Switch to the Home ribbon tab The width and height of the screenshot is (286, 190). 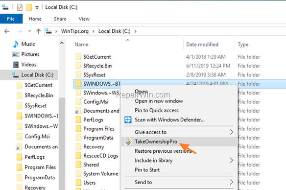coord(35,19)
